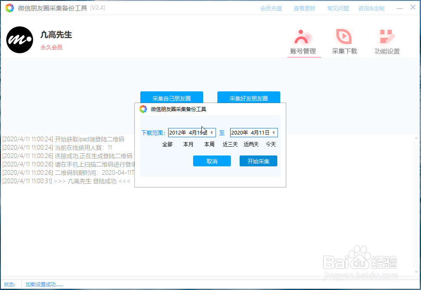Minimize the main application window

pyautogui.click(x=400, y=8)
